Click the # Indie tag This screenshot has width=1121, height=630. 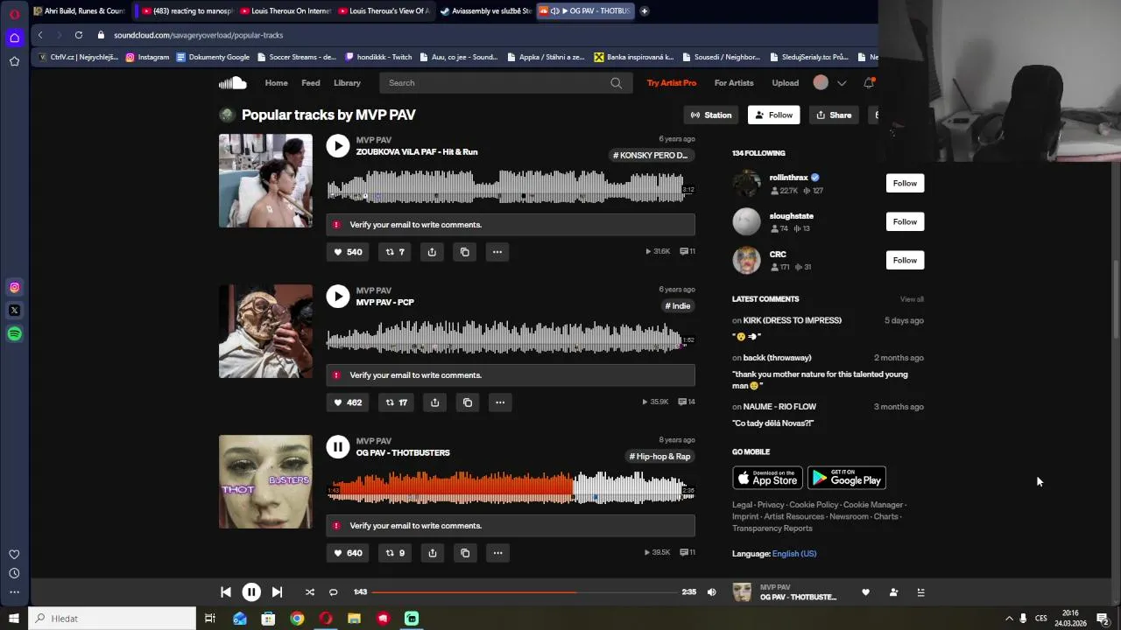[678, 305]
